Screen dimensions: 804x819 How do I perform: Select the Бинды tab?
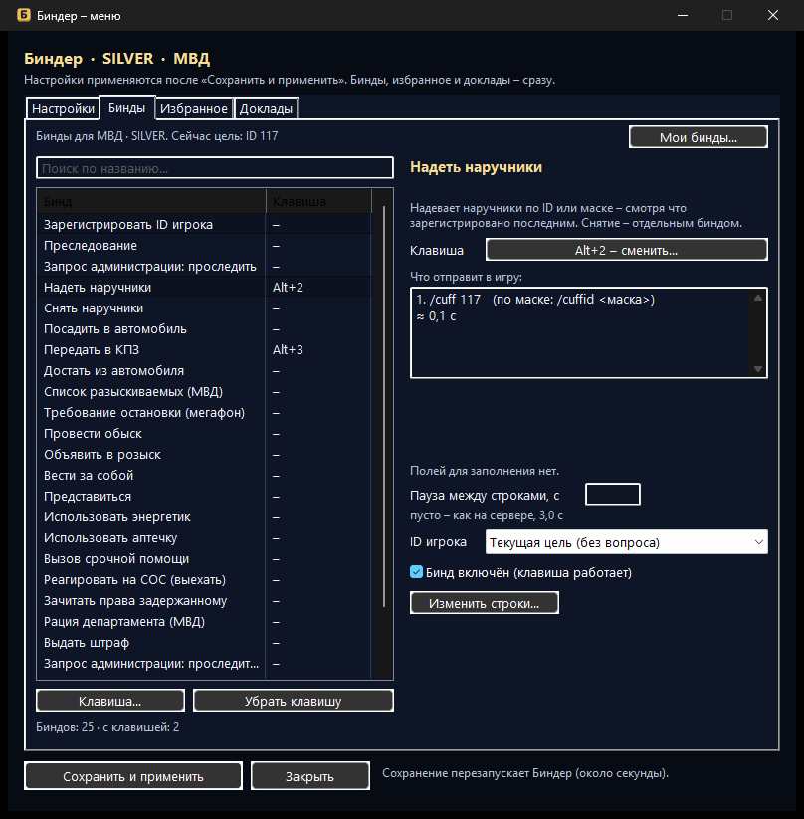point(126,107)
